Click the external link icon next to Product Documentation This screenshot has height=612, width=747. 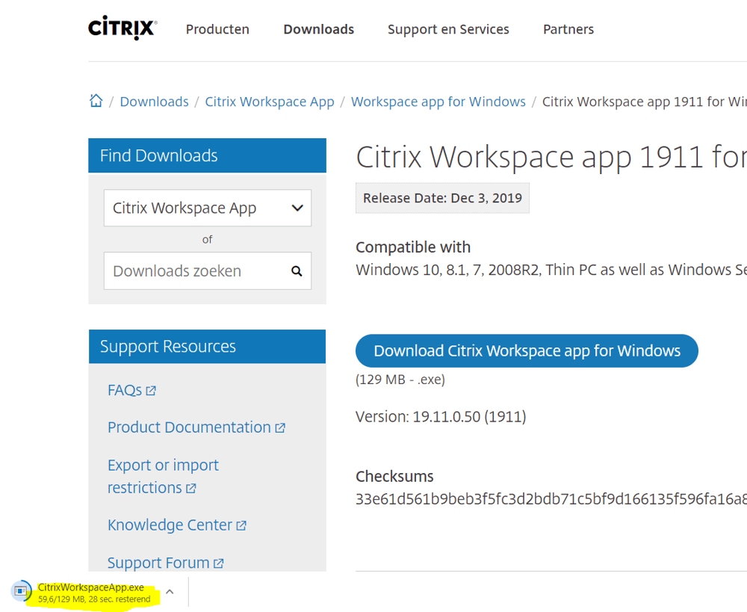(280, 427)
